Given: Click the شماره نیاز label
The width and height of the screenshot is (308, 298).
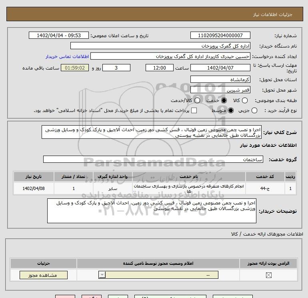Looking at the screenshot, I should point(286,36).
